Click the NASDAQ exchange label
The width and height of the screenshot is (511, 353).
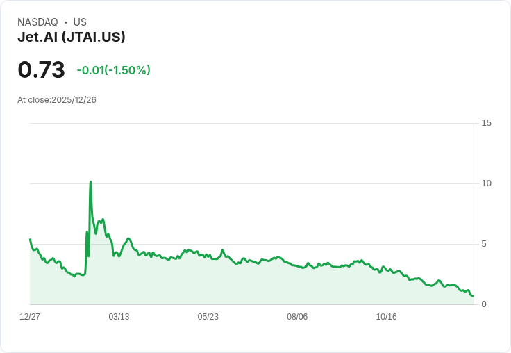click(37, 22)
